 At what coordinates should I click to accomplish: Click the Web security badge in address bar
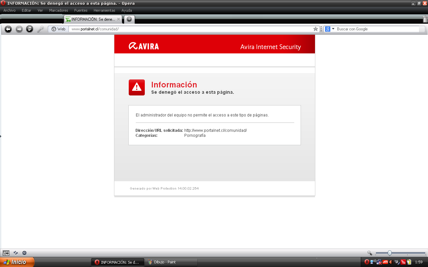pyautogui.click(x=59, y=29)
